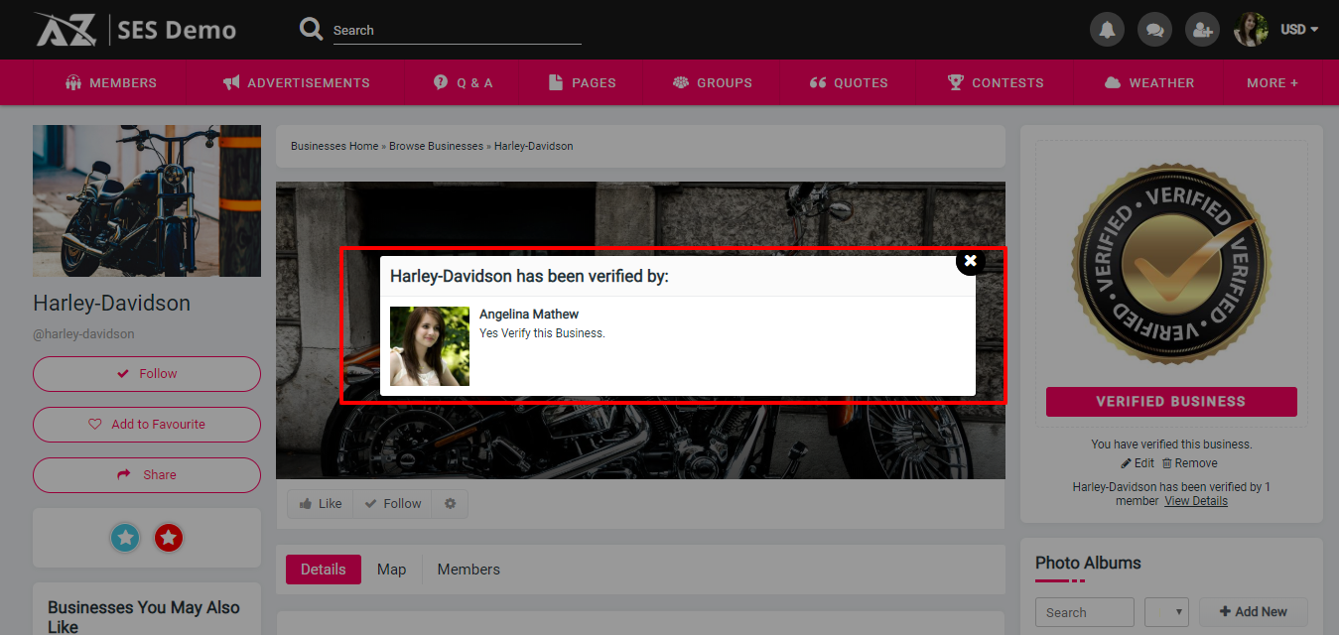Click the red star badge icon
The image size is (1339, 635).
[x=169, y=538]
